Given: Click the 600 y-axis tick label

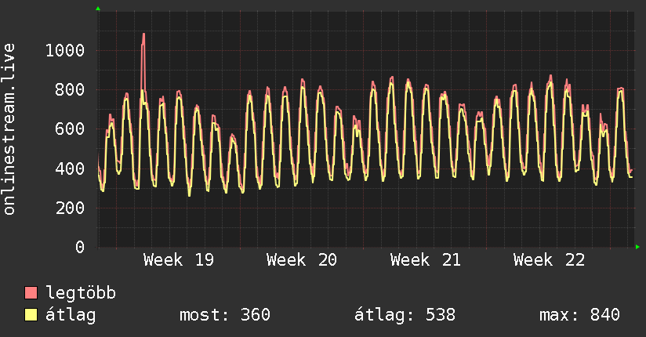Looking at the screenshot, I should point(70,129).
